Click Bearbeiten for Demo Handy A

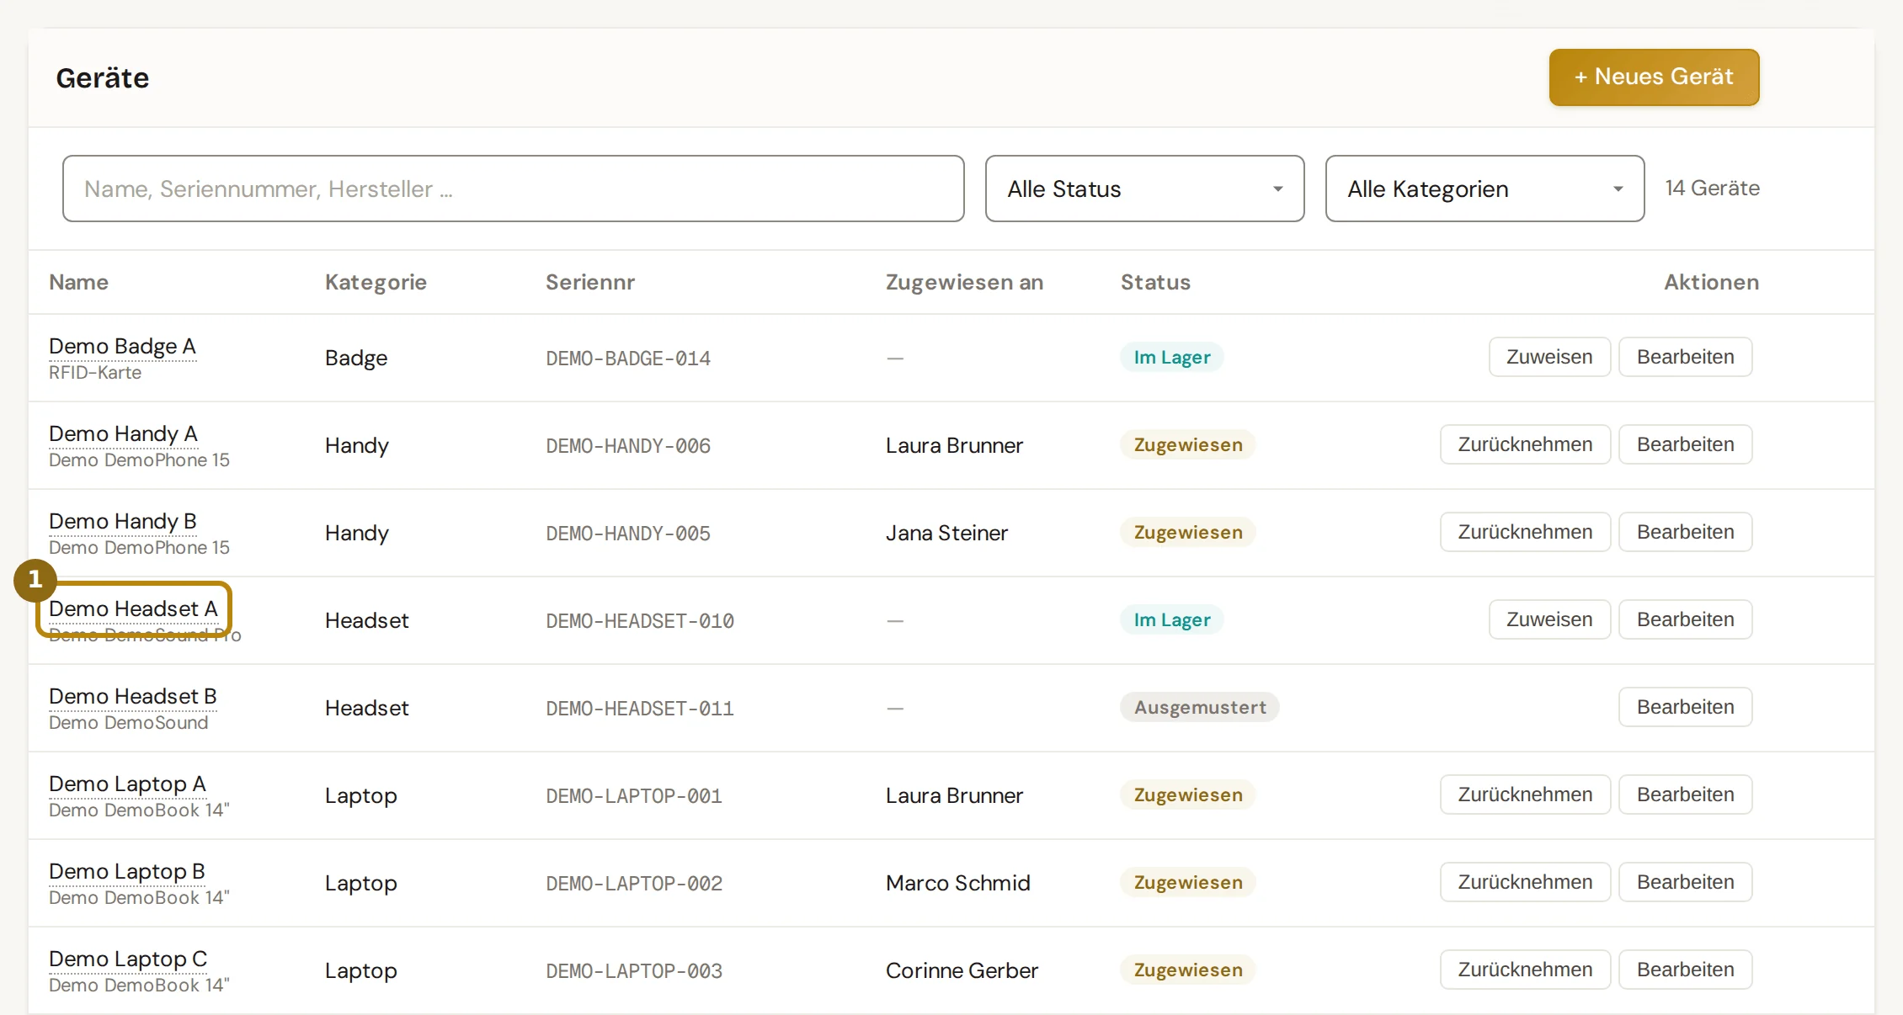[x=1685, y=444]
